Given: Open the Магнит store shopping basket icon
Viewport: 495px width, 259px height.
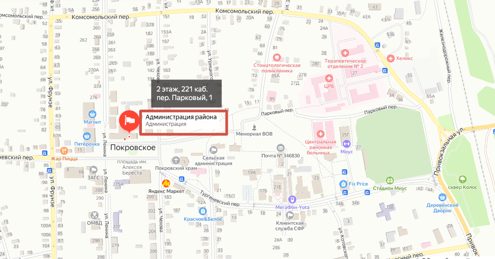Looking at the screenshot, I should click(92, 114).
